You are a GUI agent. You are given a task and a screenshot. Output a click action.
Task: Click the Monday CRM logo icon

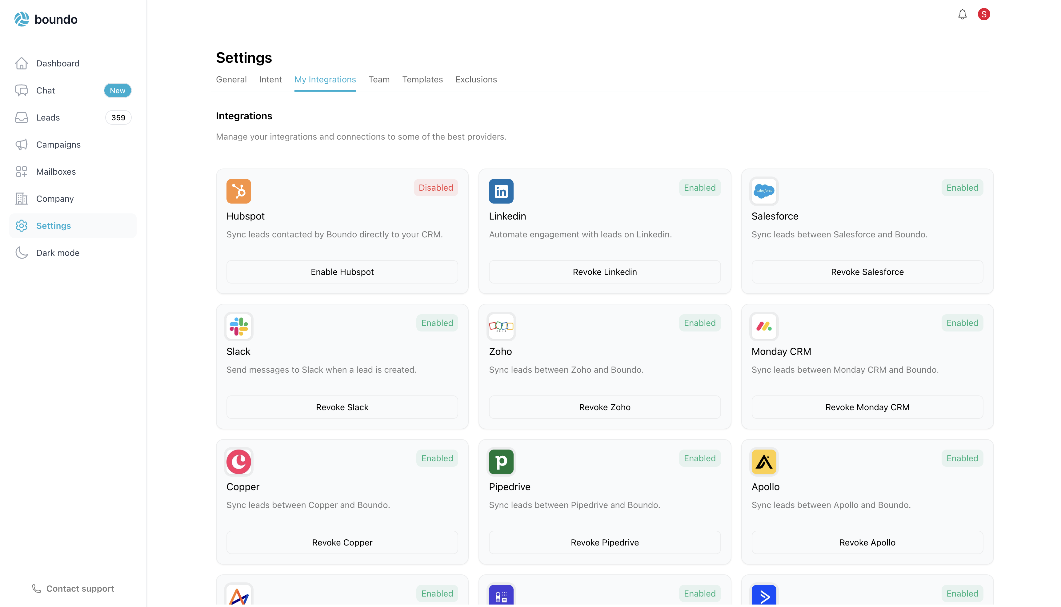(x=764, y=327)
